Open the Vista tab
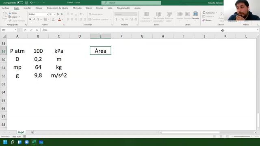The image size is (260, 146). coord(110,8)
